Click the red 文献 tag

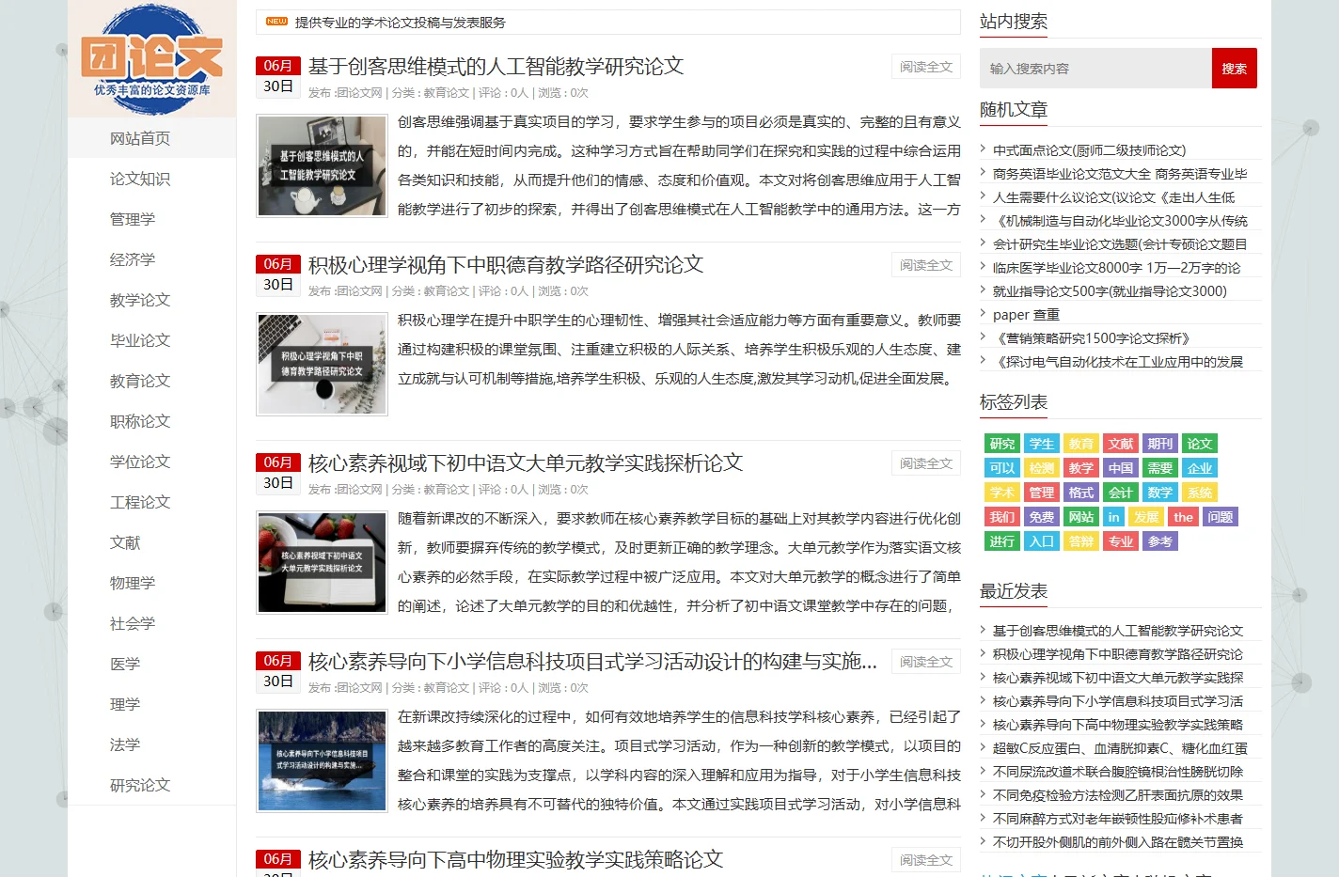click(x=1121, y=444)
